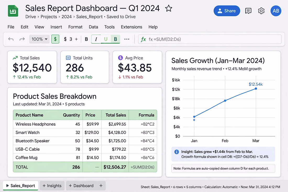This screenshot has height=192, width=288.
Task: Click the blue Share button
Action: pos(227,11)
